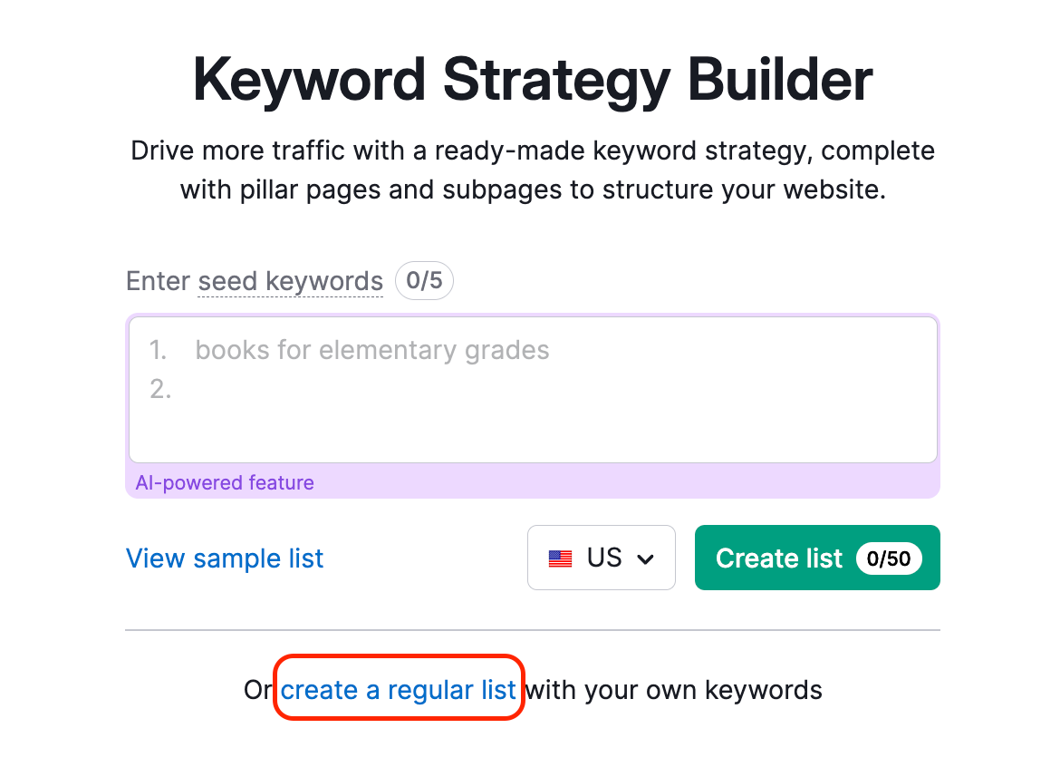Click the Or text before regular list link
Image resolution: width=1060 pixels, height=767 pixels.
click(258, 691)
